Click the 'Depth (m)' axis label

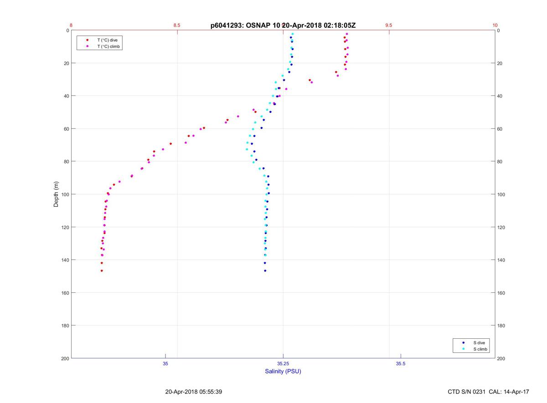(x=56, y=194)
